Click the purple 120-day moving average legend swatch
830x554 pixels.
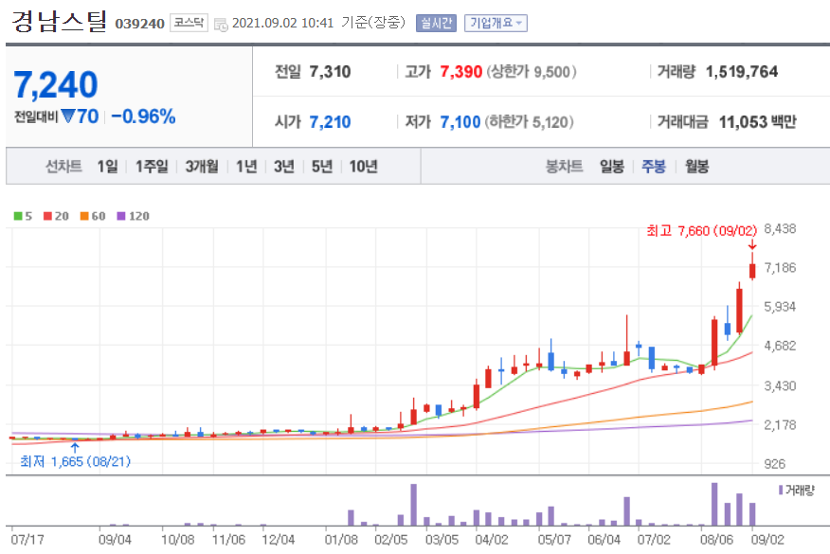coord(121,215)
